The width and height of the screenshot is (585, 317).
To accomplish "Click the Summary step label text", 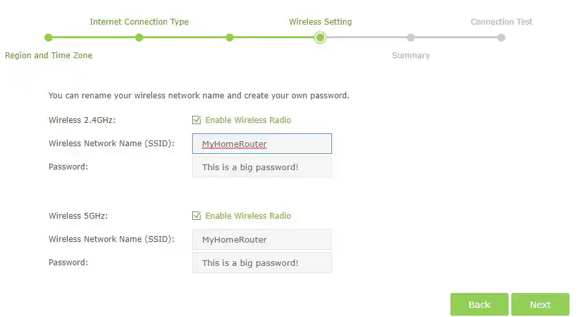I will tap(411, 56).
